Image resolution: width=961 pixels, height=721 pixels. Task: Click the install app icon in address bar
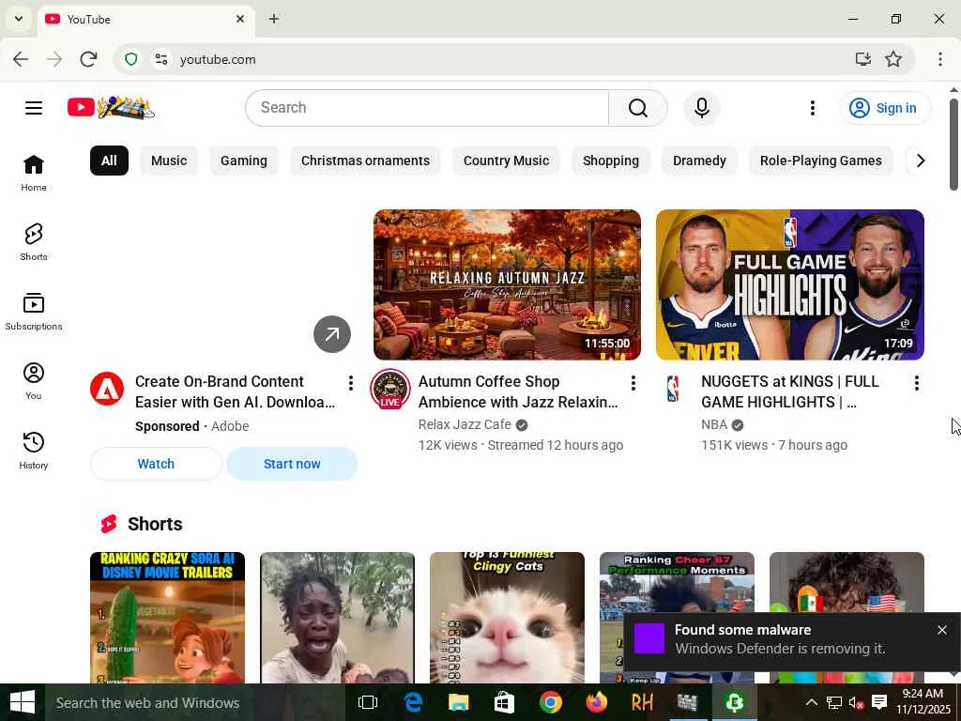point(863,59)
